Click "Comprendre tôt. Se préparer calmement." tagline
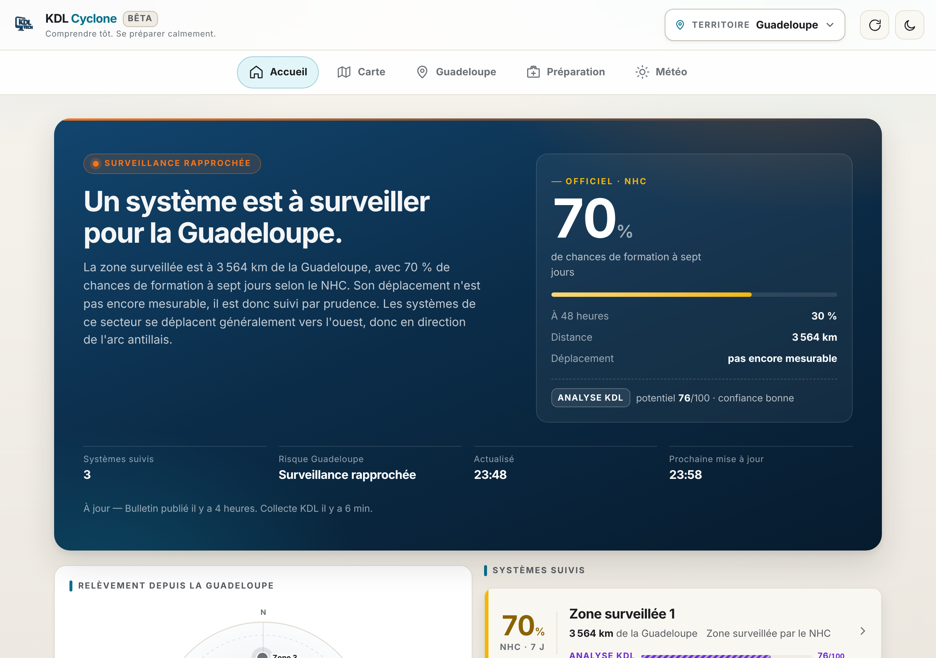The image size is (936, 658). (x=131, y=34)
